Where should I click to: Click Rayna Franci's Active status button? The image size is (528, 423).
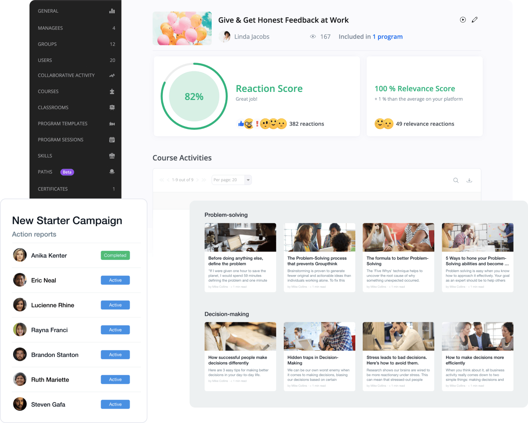click(115, 330)
